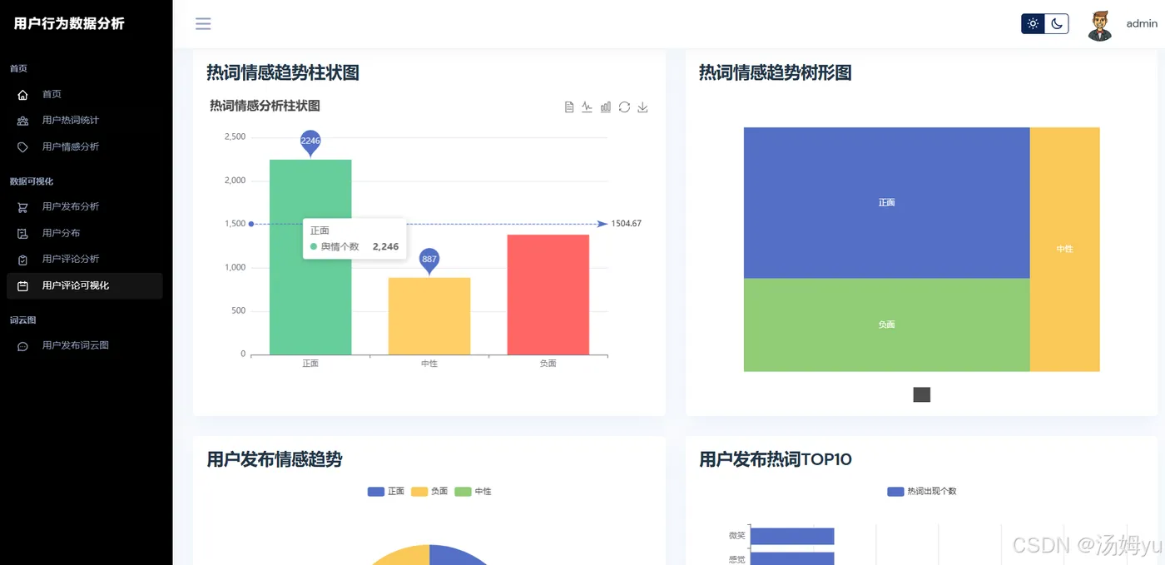Toggle the green 中性 pie legend
The image size is (1165, 565).
(x=473, y=491)
